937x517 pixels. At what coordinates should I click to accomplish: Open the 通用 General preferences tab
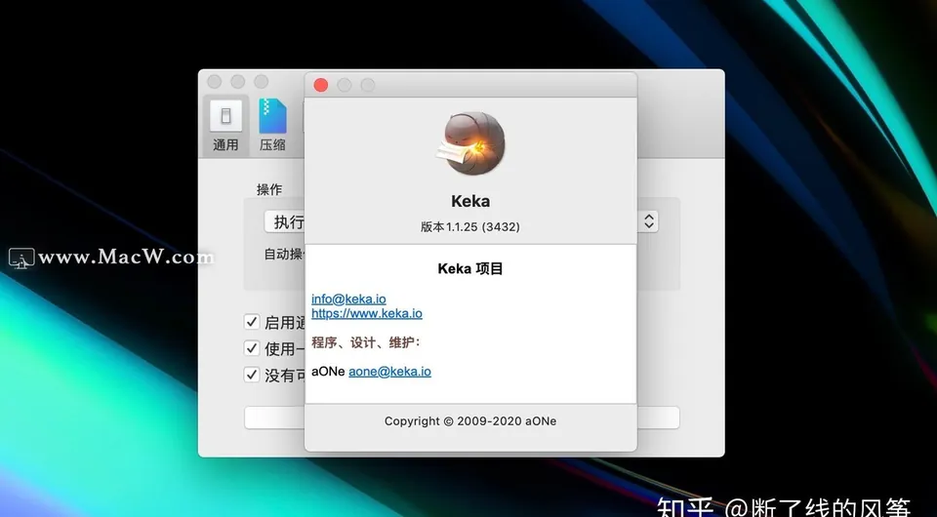click(x=225, y=126)
